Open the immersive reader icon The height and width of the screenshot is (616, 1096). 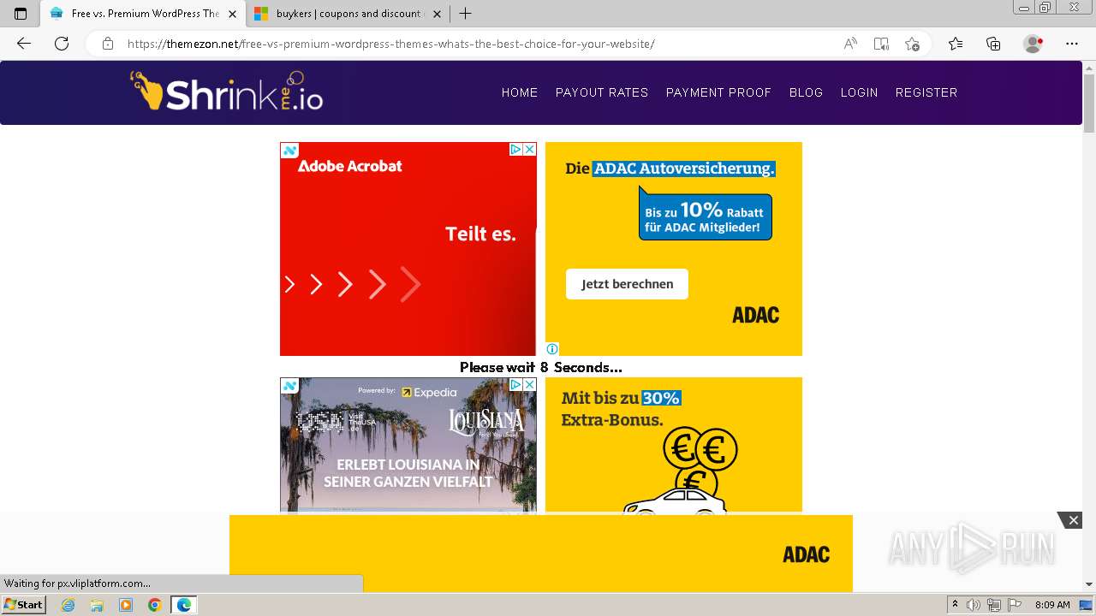coord(881,44)
